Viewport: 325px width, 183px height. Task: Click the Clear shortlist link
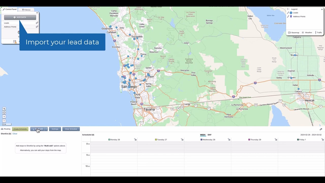(x=15, y=134)
